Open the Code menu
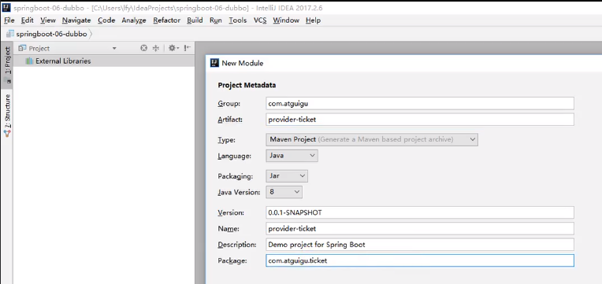Viewport: 602px width, 284px height. (x=106, y=20)
